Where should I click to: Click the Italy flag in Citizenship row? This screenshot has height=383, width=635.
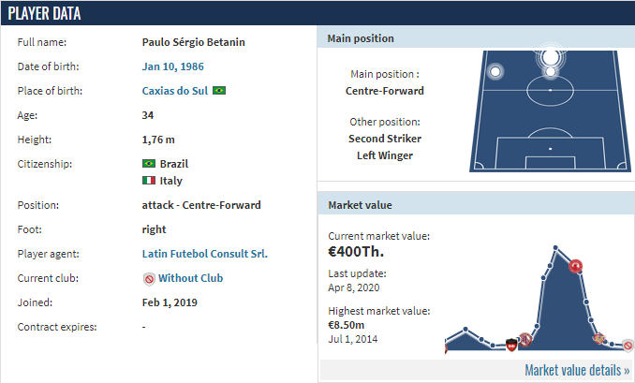pyautogui.click(x=149, y=180)
